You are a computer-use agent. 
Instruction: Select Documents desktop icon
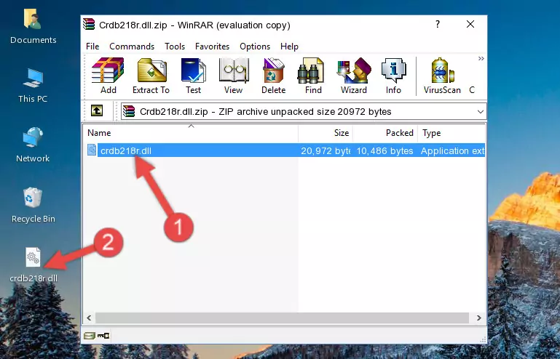coord(33,27)
